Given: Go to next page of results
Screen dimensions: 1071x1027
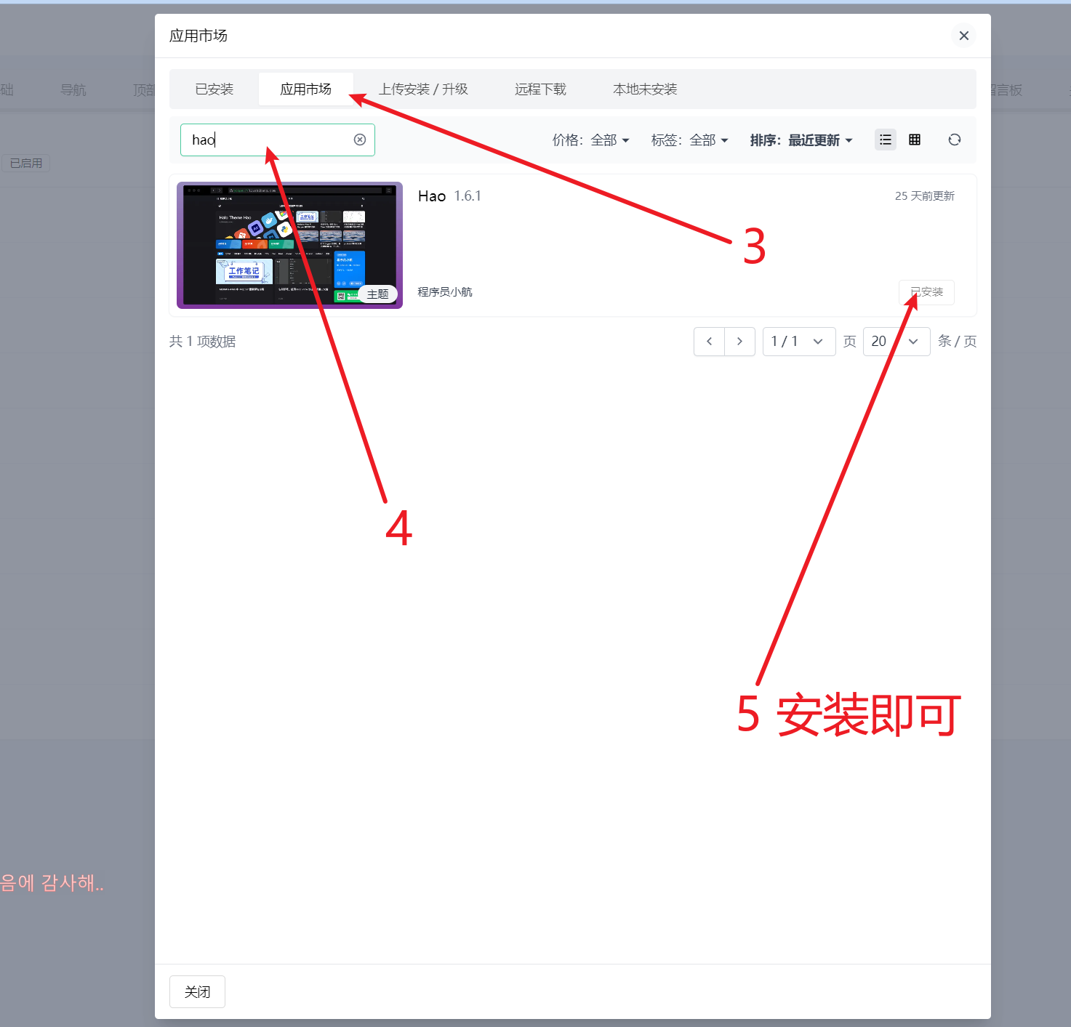Looking at the screenshot, I should [x=739, y=341].
